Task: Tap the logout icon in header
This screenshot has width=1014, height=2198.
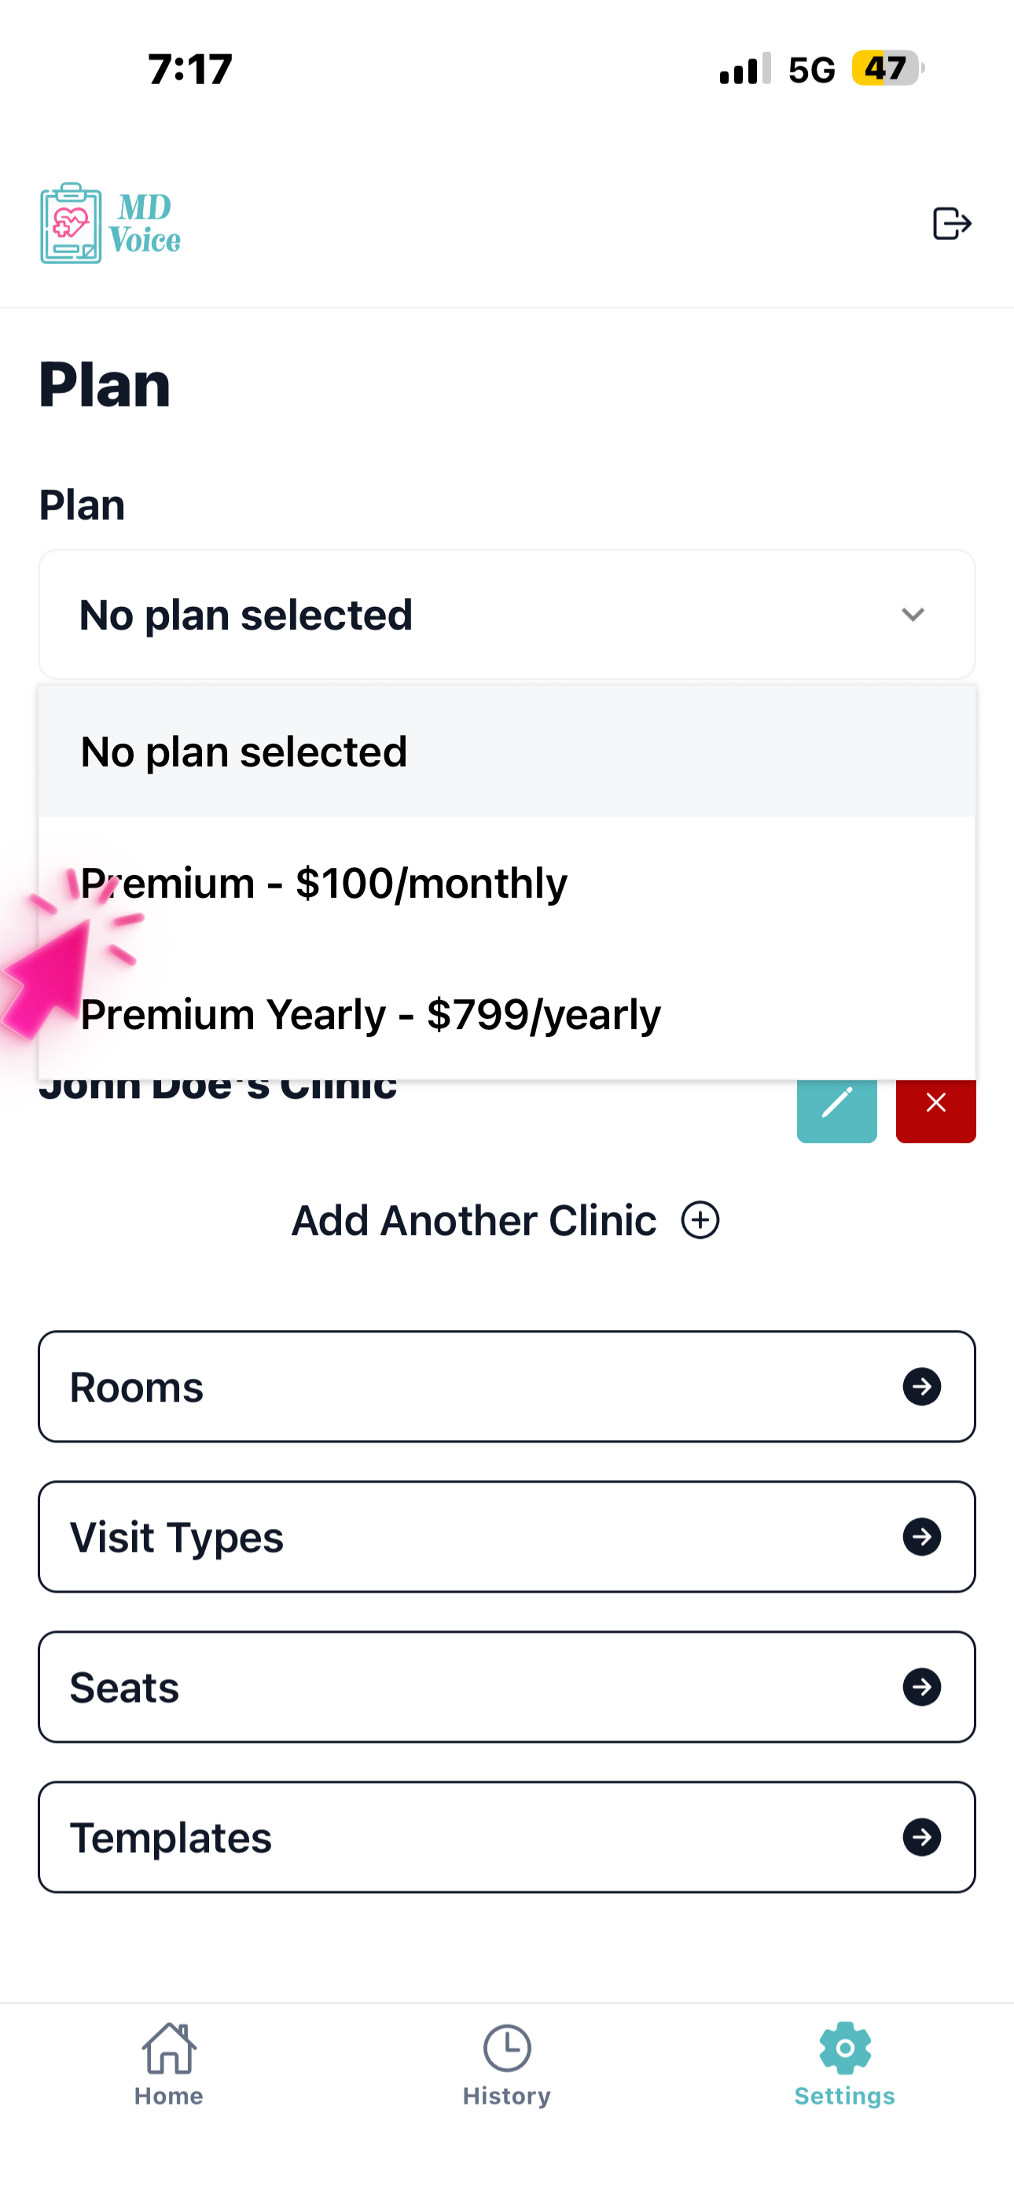Action: 951,223
